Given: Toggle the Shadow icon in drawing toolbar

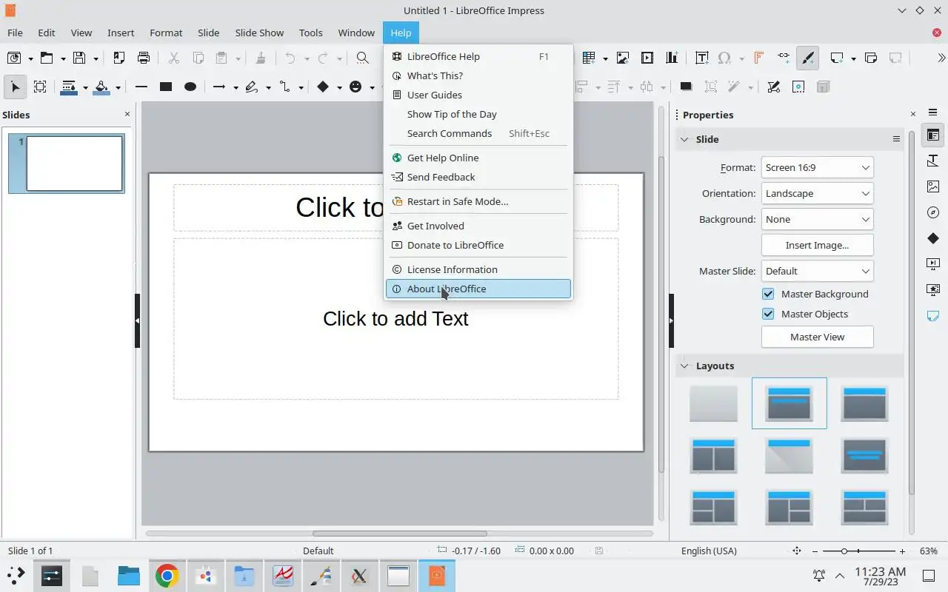Looking at the screenshot, I should (x=686, y=87).
